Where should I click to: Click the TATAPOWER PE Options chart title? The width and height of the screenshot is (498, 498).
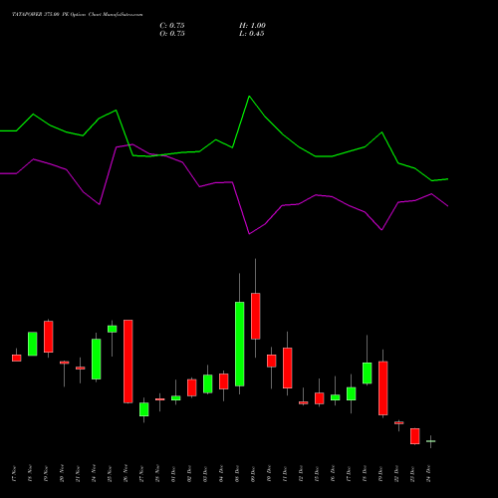(78, 15)
